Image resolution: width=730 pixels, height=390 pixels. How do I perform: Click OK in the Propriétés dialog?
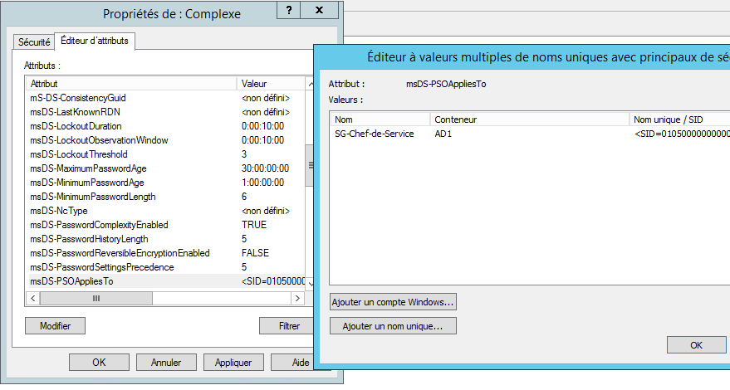(99, 363)
